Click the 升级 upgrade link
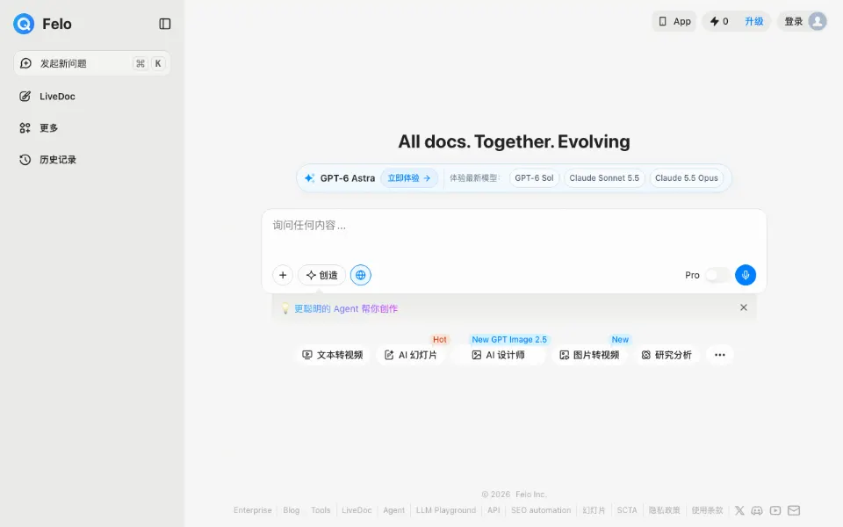The image size is (843, 527). [753, 21]
